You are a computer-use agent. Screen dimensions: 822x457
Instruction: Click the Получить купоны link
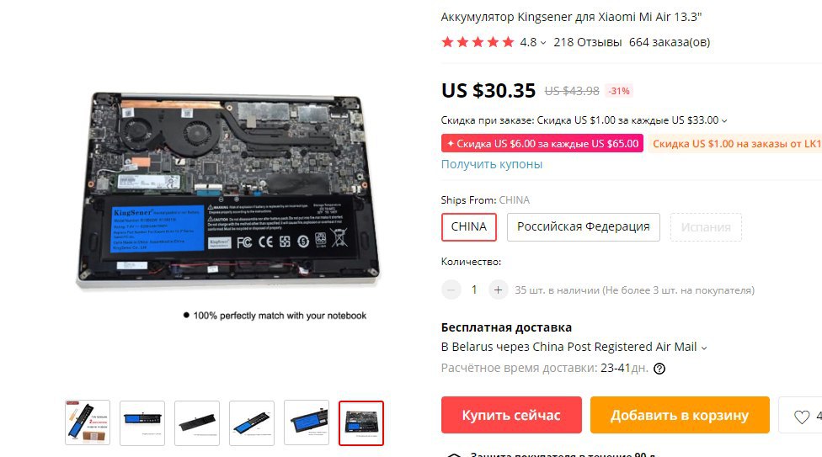tap(492, 164)
